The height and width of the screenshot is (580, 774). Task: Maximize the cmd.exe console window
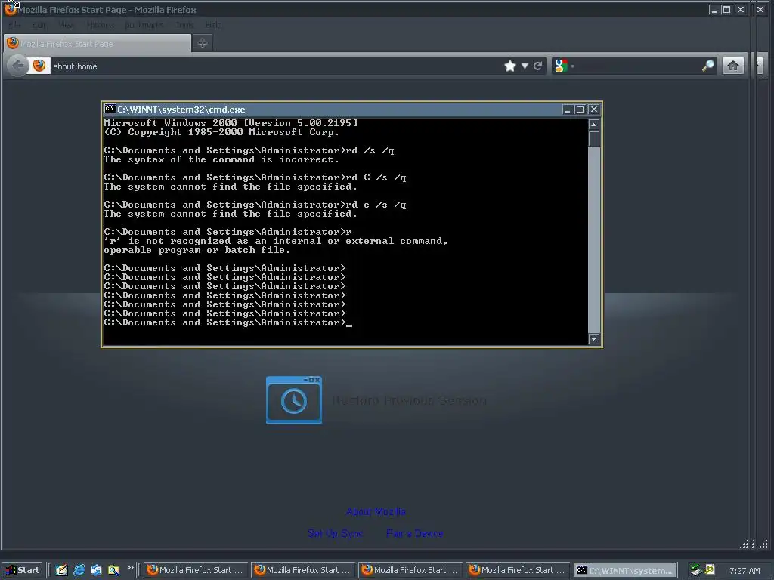pos(580,110)
